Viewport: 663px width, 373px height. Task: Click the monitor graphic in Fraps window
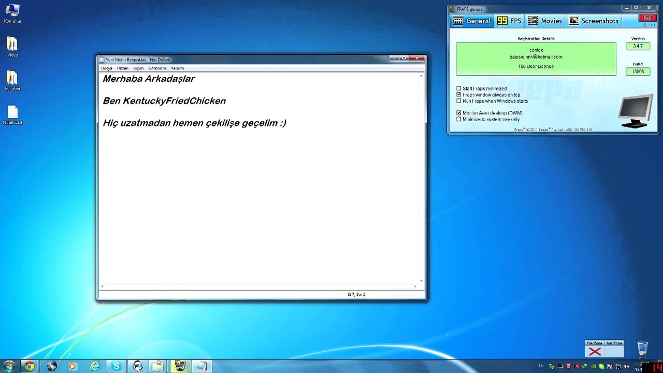click(636, 111)
